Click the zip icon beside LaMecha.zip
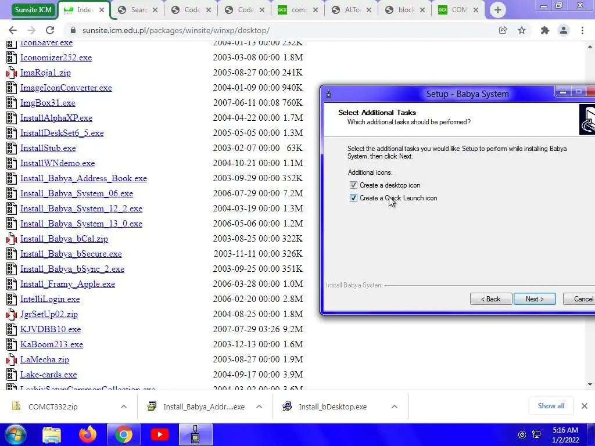Viewport: 595px width, 446px height. (x=12, y=359)
